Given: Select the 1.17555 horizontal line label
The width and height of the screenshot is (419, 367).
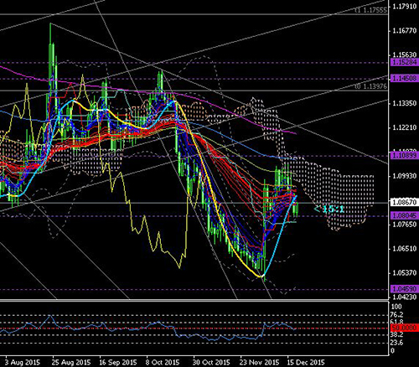Looking at the screenshot, I should [371, 10].
